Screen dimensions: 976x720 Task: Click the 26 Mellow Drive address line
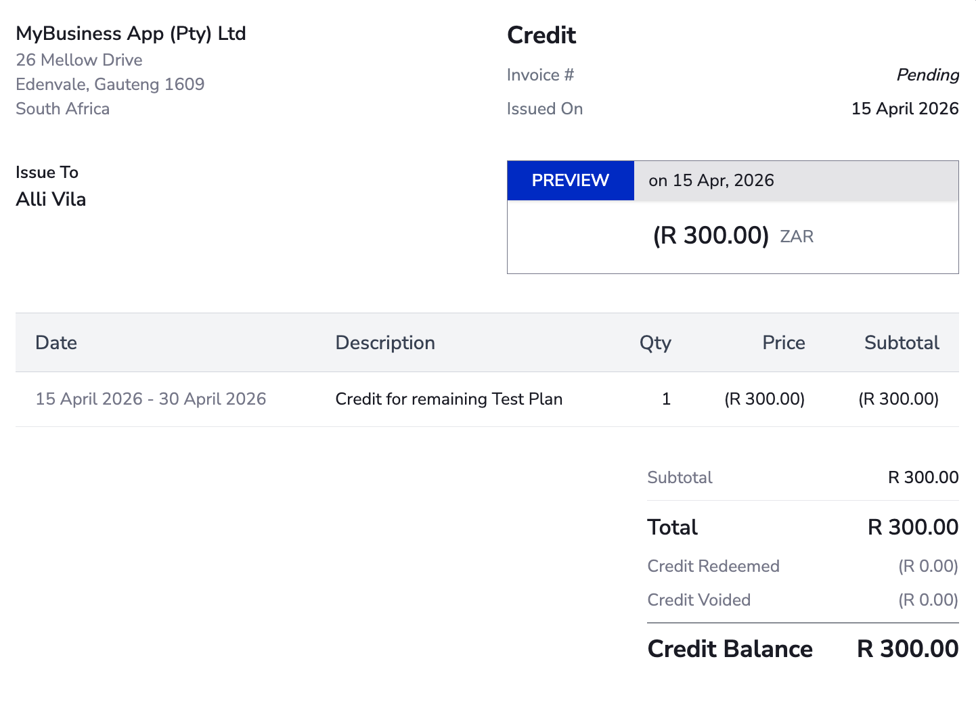[x=79, y=60]
